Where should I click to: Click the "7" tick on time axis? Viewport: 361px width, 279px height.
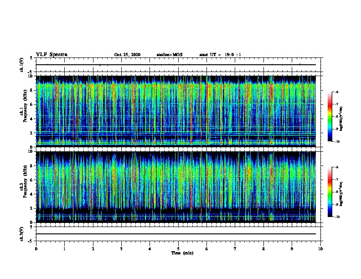click(x=235, y=249)
